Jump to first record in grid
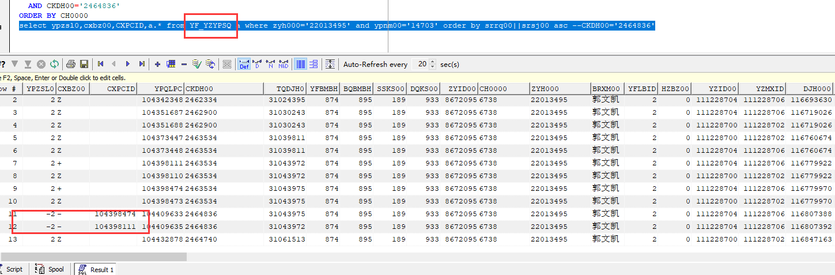Screen dimensions: 835x275 tap(101, 64)
